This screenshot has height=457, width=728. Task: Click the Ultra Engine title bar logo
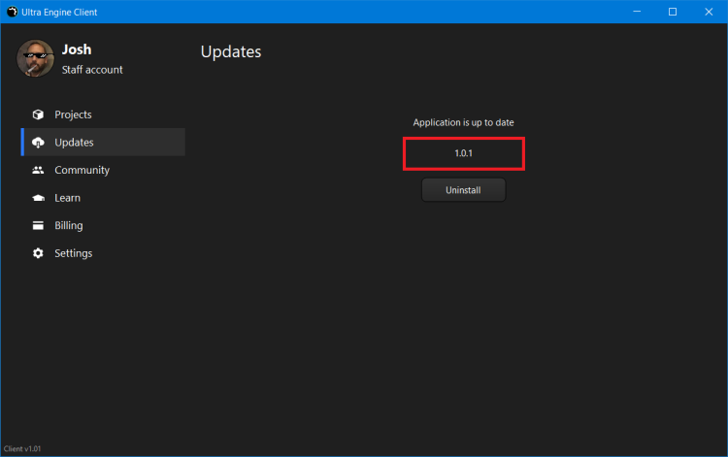pos(12,12)
